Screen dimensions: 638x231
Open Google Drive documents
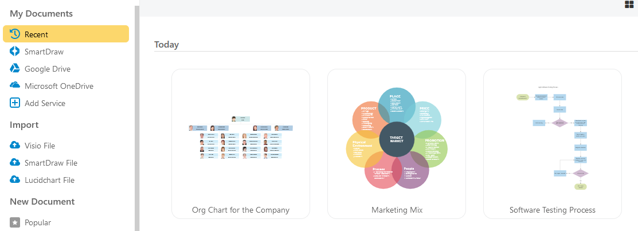pyautogui.click(x=48, y=69)
